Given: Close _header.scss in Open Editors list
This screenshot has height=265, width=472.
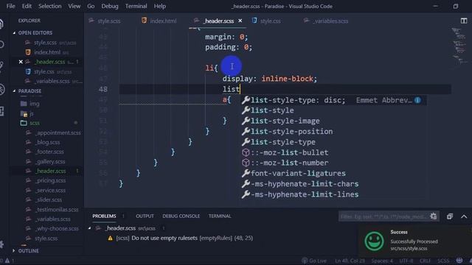Looking at the screenshot, I should 21,62.
